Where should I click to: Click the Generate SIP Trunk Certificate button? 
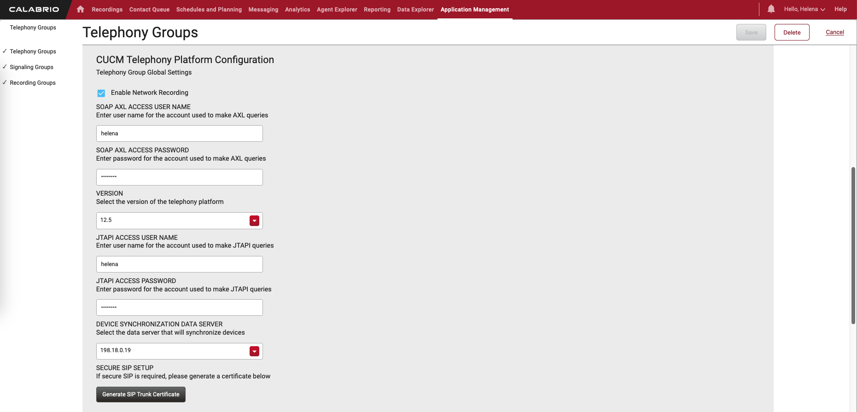point(140,395)
